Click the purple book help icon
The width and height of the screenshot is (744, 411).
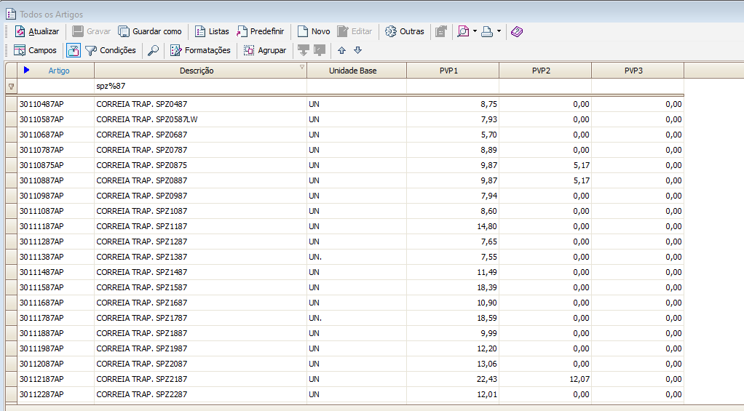(x=516, y=31)
